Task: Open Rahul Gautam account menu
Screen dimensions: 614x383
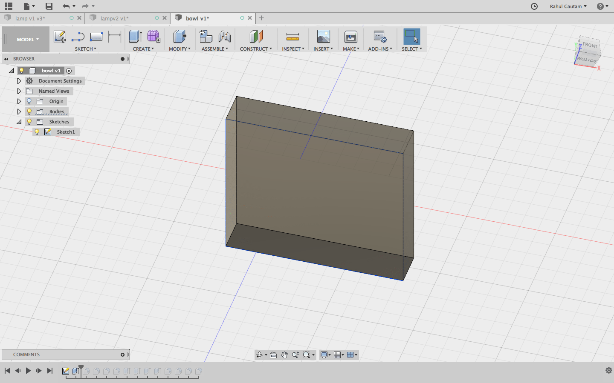Action: pos(568,6)
